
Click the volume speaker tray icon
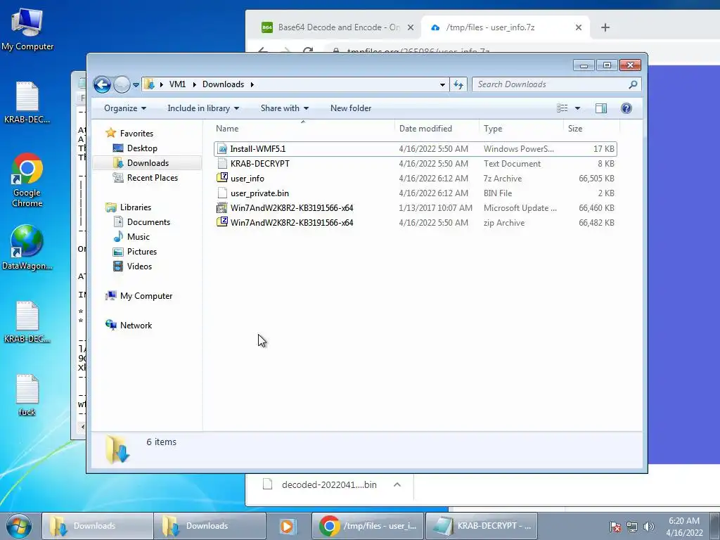[x=648, y=527]
